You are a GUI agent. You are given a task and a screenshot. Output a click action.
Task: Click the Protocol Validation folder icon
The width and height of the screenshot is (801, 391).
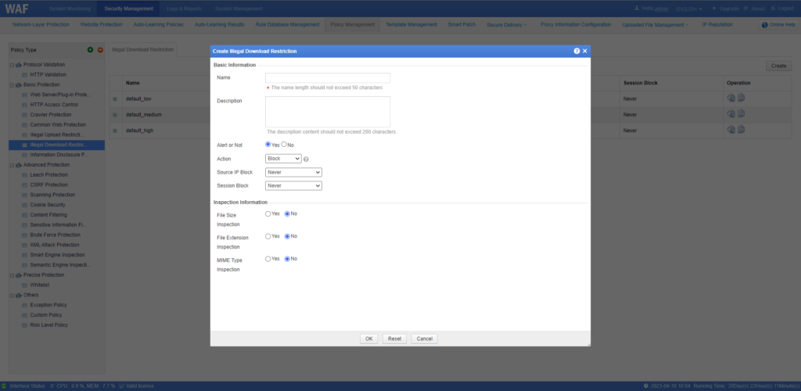click(19, 65)
